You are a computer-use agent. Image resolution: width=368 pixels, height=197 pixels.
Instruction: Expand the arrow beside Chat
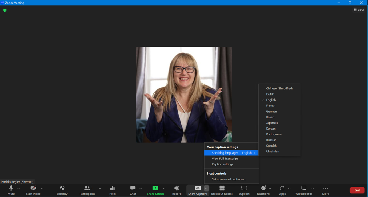[141, 188]
